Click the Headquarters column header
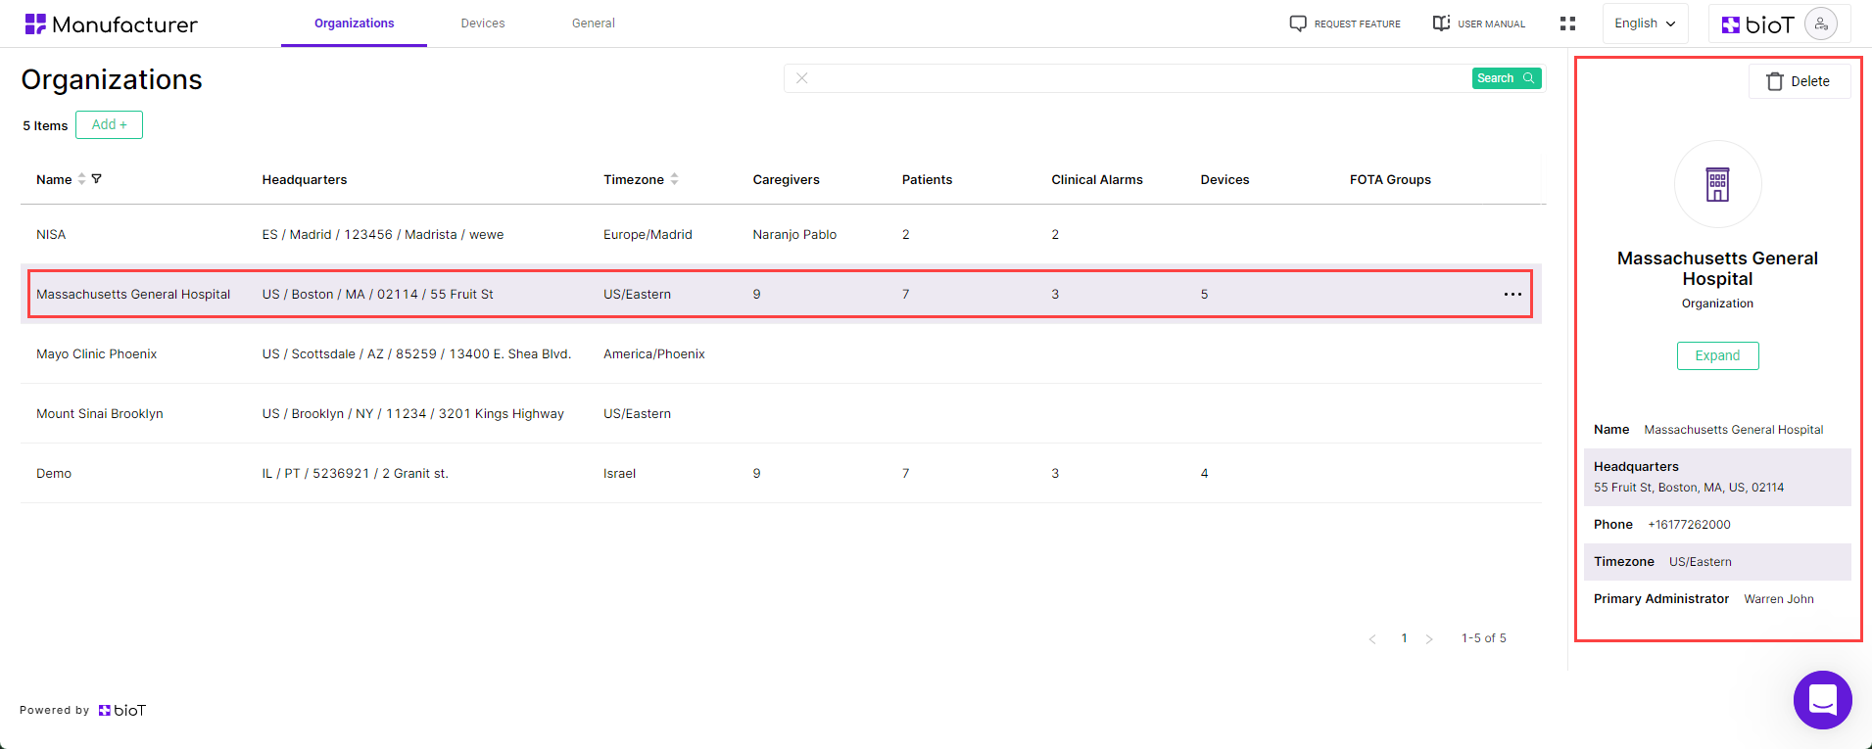Screen dimensions: 1872x749 tap(305, 179)
